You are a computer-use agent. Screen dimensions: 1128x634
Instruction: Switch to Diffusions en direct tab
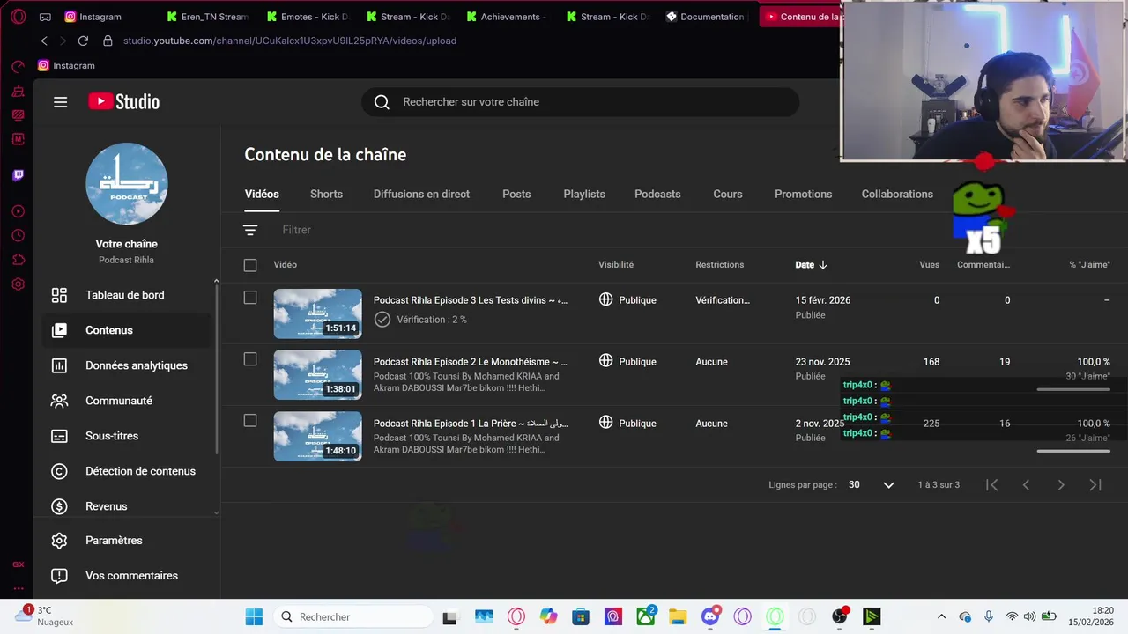421,195
